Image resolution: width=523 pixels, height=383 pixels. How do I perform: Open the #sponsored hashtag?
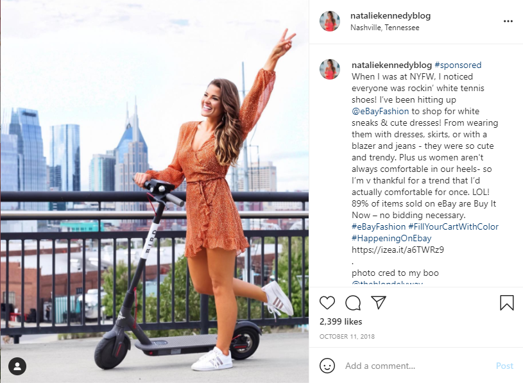coord(458,65)
